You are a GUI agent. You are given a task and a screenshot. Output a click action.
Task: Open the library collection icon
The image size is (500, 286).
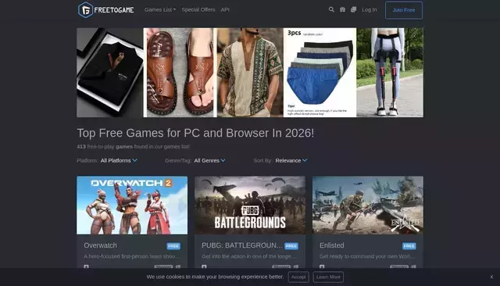[x=353, y=9]
